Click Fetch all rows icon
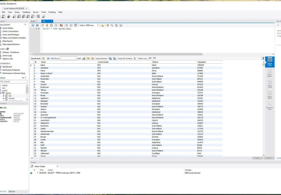Viewport: 281px width, 195px height. coord(154,58)
